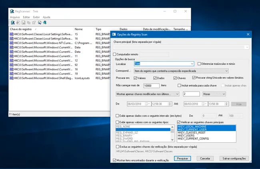
Task: Click registry icon of the row named 15
Action: click(x=11, y=34)
